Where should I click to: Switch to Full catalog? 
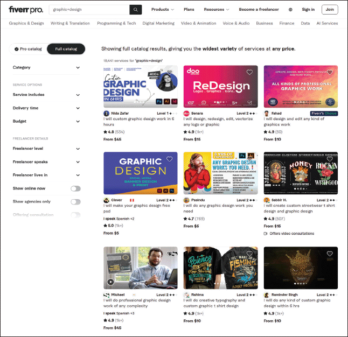(x=66, y=49)
